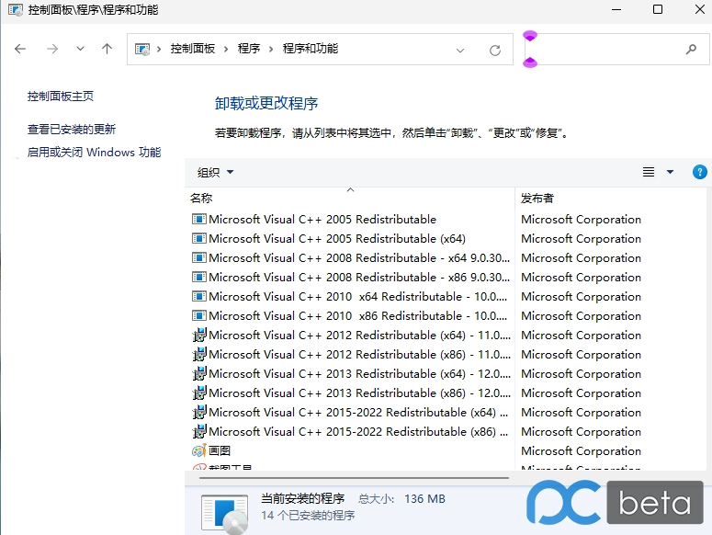Sort by 名称 column header
The image size is (712, 535).
pyautogui.click(x=351, y=198)
